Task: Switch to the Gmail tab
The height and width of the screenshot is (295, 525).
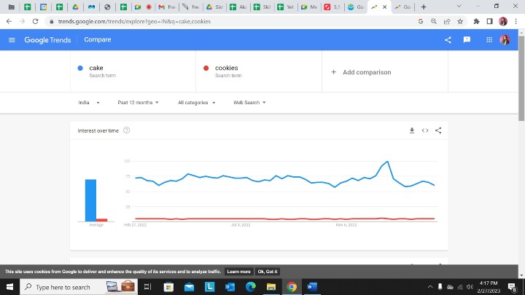Action: 167,7
